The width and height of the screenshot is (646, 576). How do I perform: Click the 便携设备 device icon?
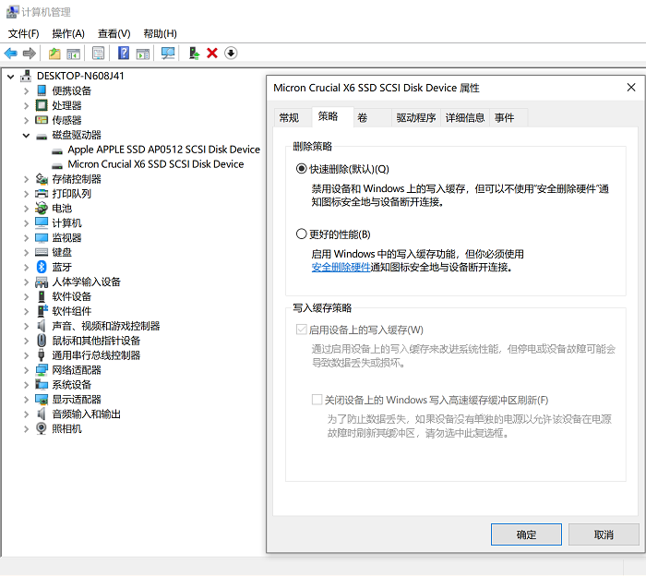pyautogui.click(x=42, y=90)
